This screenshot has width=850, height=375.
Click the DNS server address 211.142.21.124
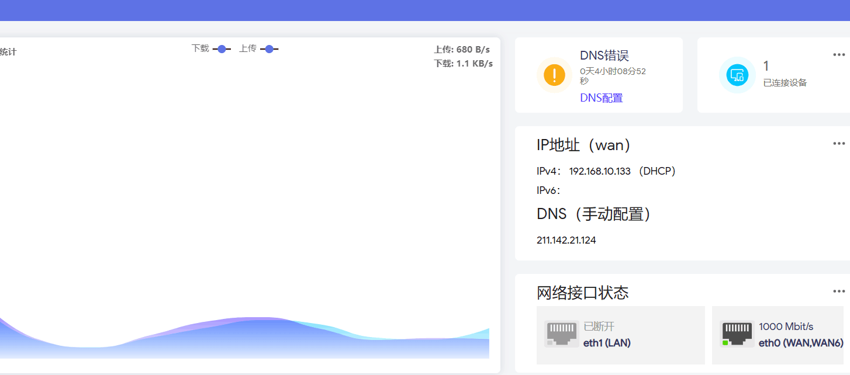tap(566, 240)
